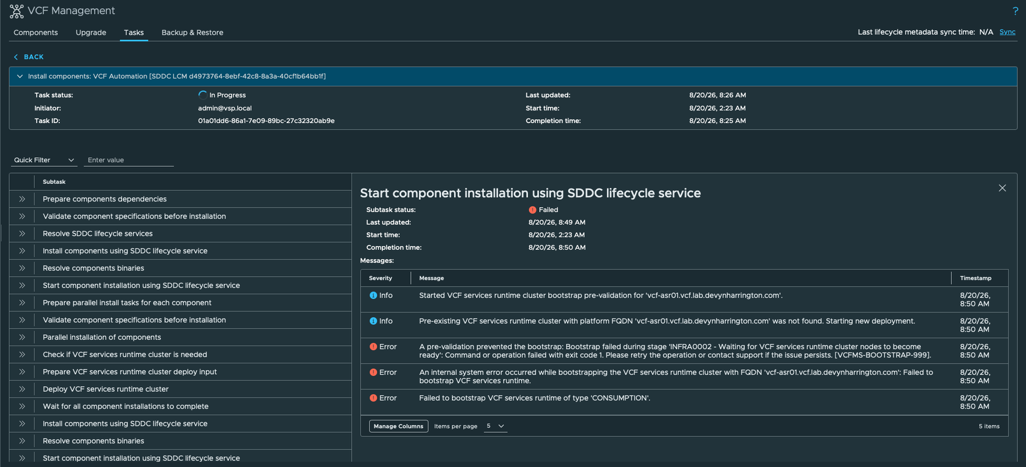Click the Sync link
1026x467 pixels.
pos(1007,32)
